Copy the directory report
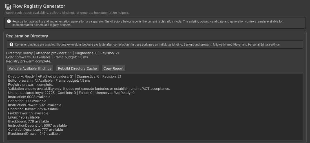This screenshot has height=143, width=310. tap(114, 68)
